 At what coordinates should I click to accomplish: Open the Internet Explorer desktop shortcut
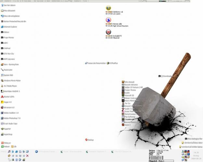(x=9, y=27)
